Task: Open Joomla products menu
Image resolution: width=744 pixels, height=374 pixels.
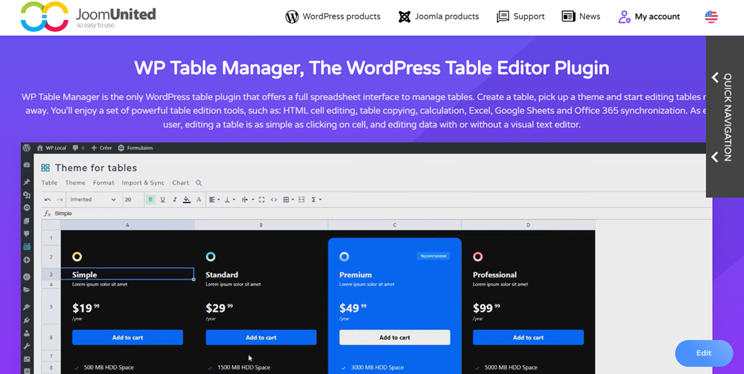Action: point(439,17)
